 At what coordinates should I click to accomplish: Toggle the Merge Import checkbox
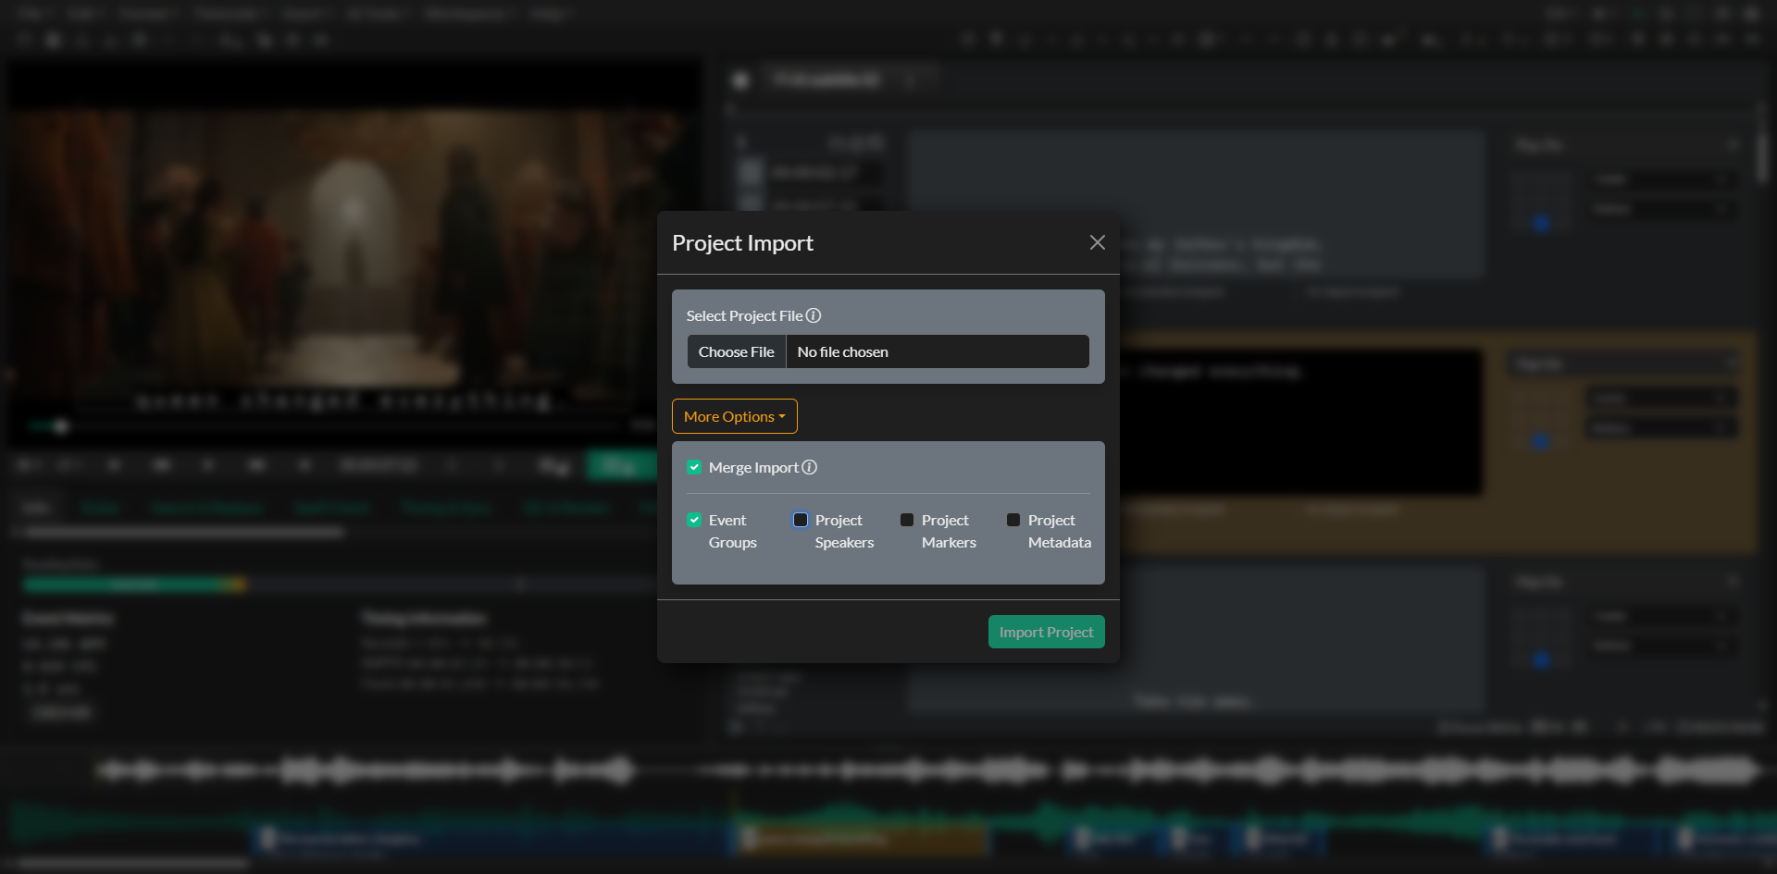[694, 467]
